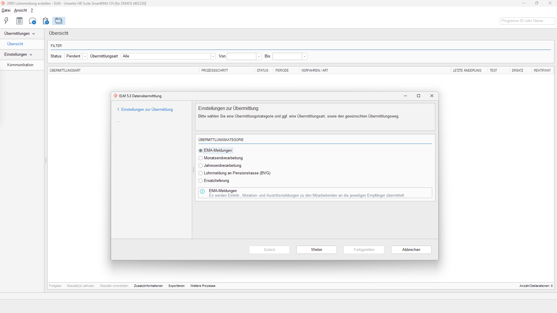
Task: Open the Ansicht menu
Action: point(20,10)
